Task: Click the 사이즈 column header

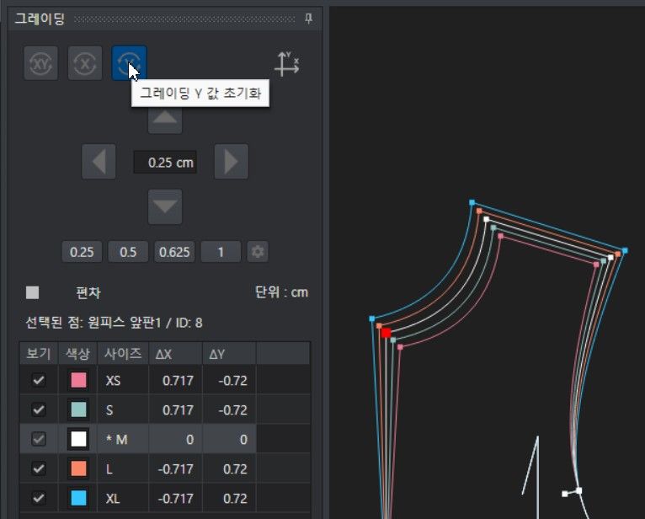Action: click(x=123, y=353)
